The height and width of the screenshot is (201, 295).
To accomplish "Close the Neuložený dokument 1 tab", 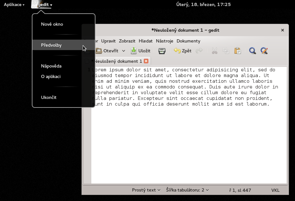I will (146, 61).
